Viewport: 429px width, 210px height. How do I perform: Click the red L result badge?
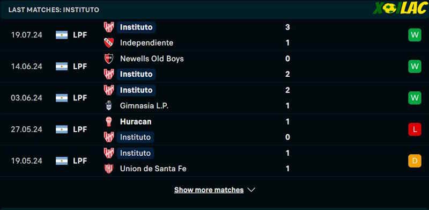(415, 129)
